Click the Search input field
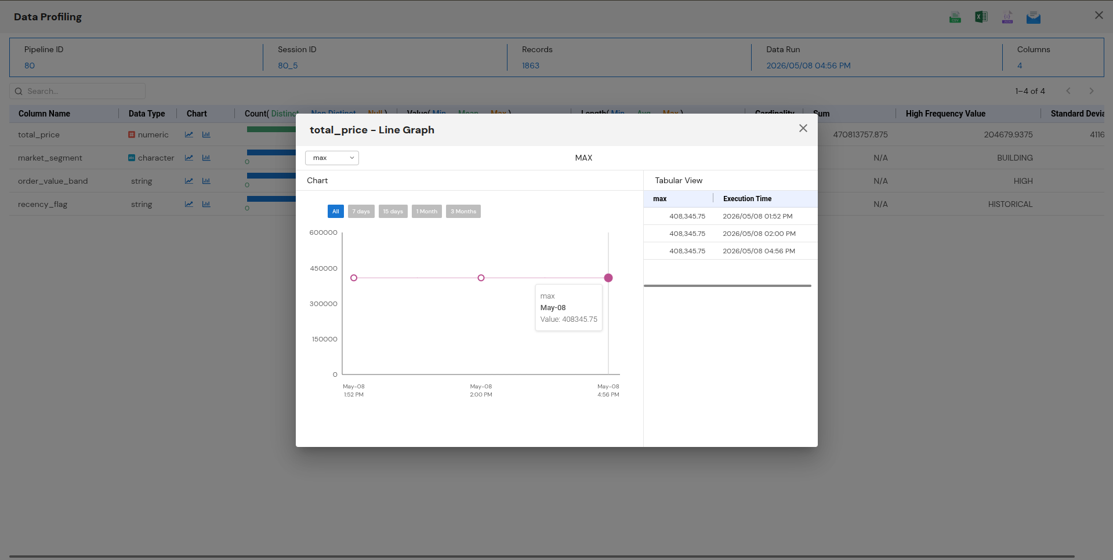The width and height of the screenshot is (1113, 560). point(77,91)
